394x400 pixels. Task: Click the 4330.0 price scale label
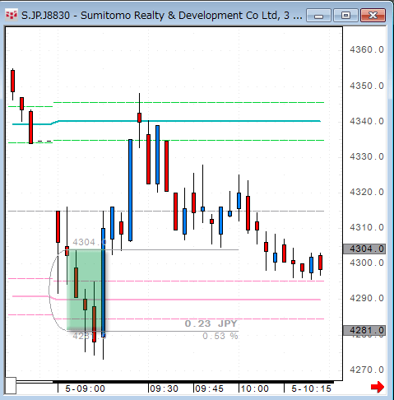click(367, 156)
